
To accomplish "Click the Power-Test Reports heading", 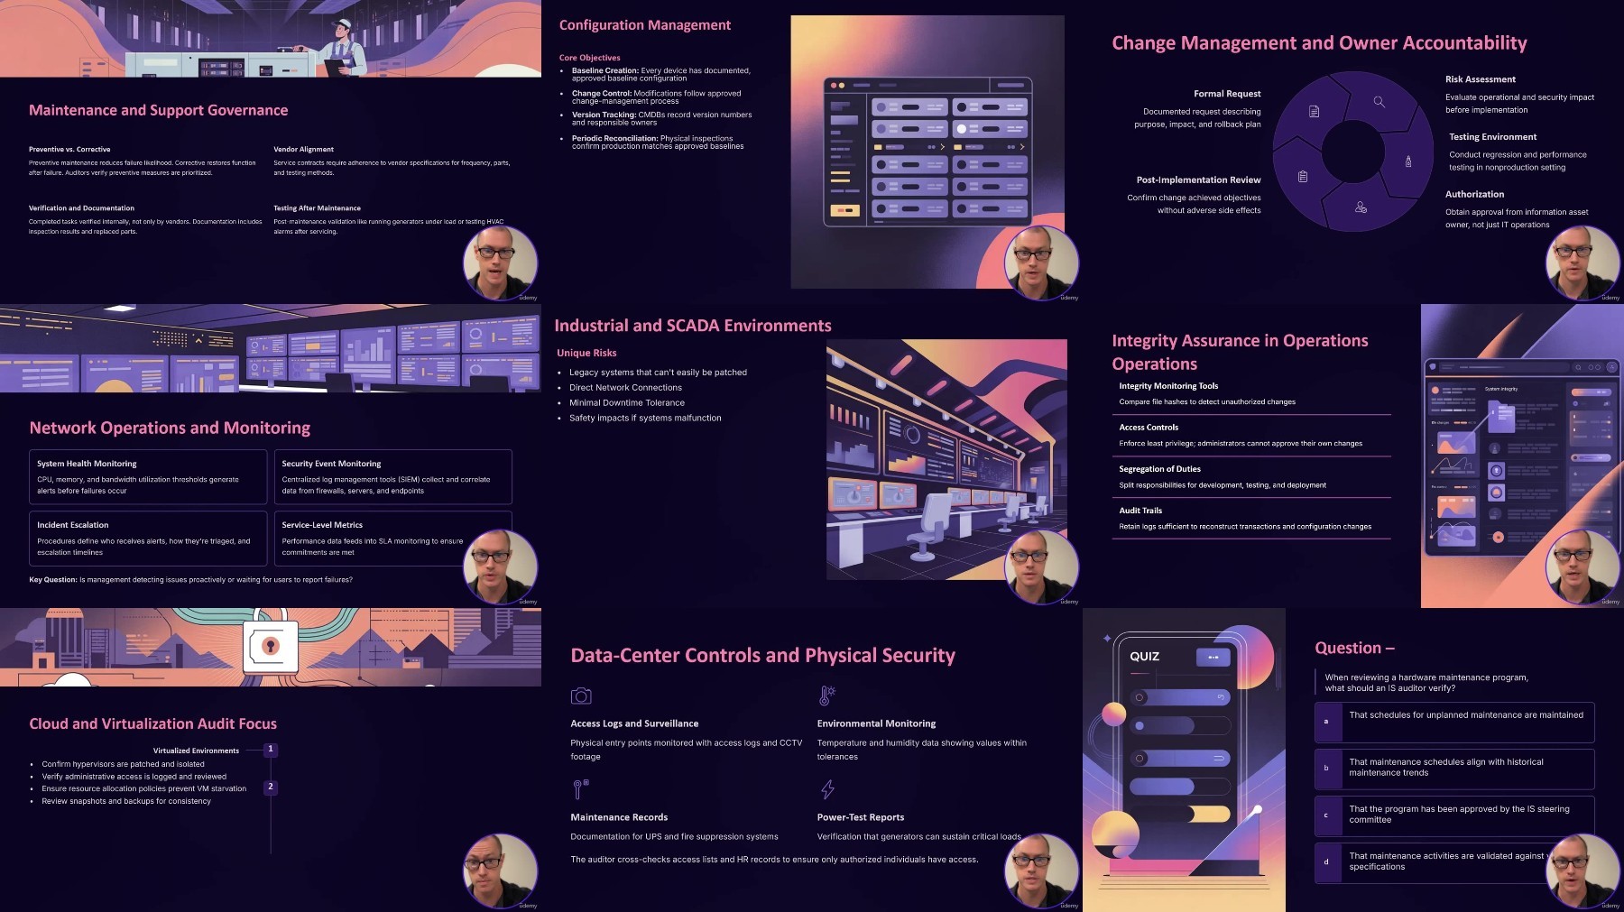I will click(x=861, y=817).
